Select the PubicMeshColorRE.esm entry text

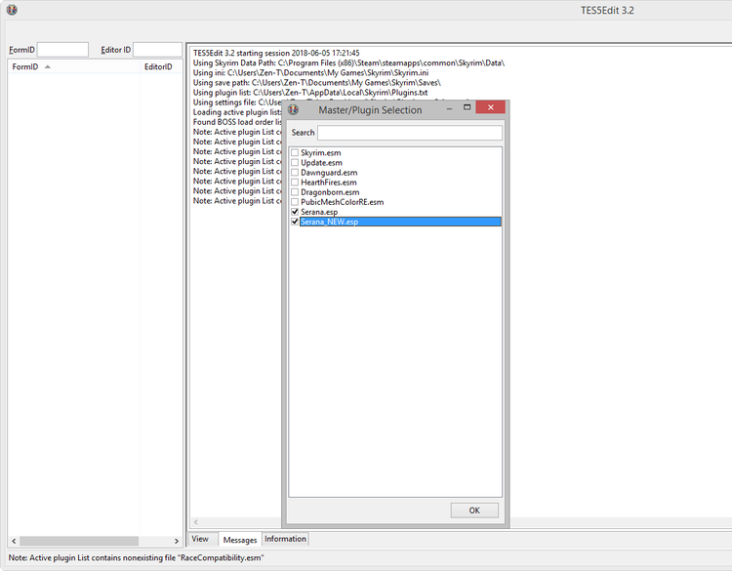pos(343,202)
